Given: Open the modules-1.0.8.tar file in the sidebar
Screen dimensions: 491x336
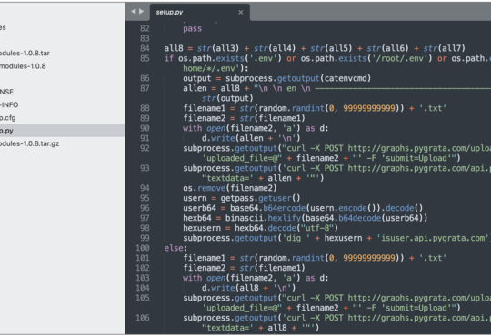Looking at the screenshot, I should pyautogui.click(x=25, y=54).
